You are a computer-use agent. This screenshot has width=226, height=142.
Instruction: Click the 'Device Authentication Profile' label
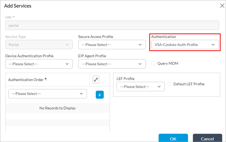(x=29, y=56)
